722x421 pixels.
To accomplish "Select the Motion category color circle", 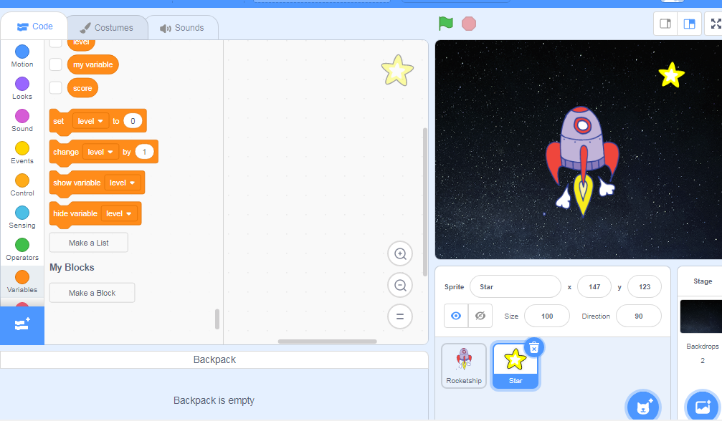I will point(22,52).
